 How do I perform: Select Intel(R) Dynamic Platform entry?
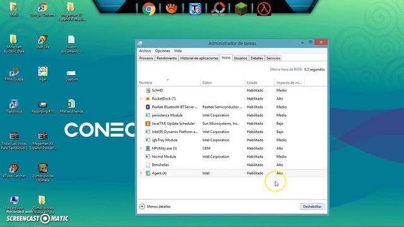(232, 132)
